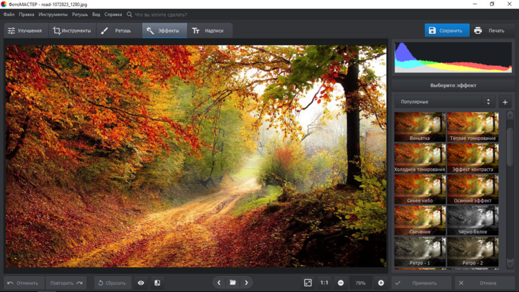
Task: Switch to the Улучшения tab
Action: tap(24, 30)
